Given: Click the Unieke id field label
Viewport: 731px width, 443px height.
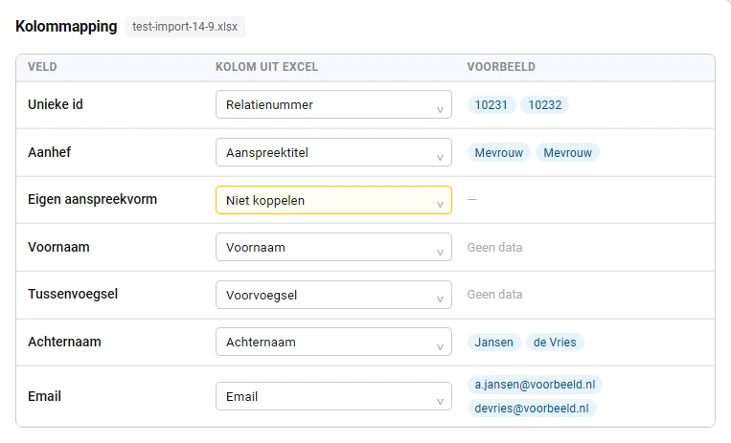Looking at the screenshot, I should (x=56, y=104).
